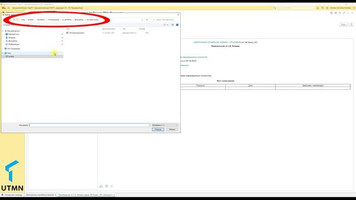The height and width of the screenshot is (200, 356).
Task: Collapse the 'Быстрый доступ' tree node
Action: pos(3,31)
